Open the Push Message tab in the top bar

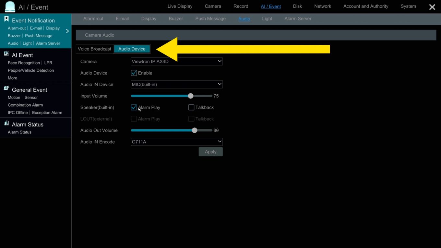click(x=210, y=18)
